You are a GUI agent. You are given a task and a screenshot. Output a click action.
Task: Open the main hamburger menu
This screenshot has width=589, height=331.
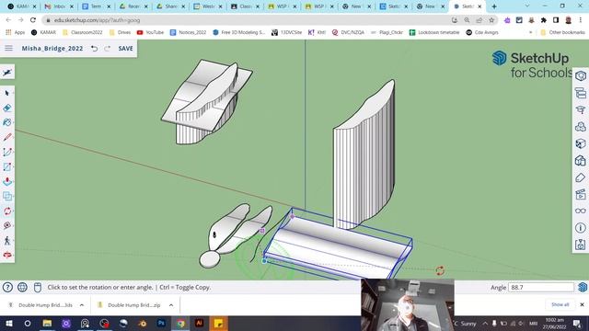point(8,49)
